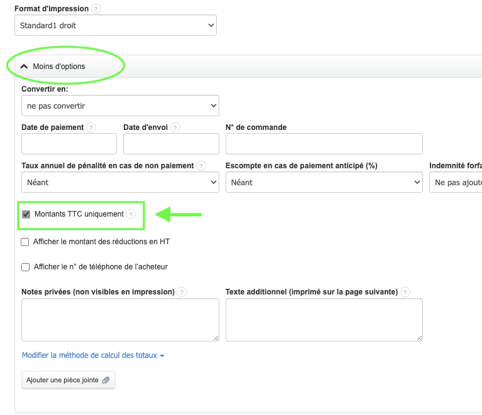Uncheck Montants TTC uniquement checkbox
Screen dimensions: 482x415
[26, 214]
